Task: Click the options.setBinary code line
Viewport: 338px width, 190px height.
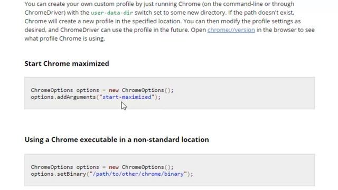Action: pos(112,174)
